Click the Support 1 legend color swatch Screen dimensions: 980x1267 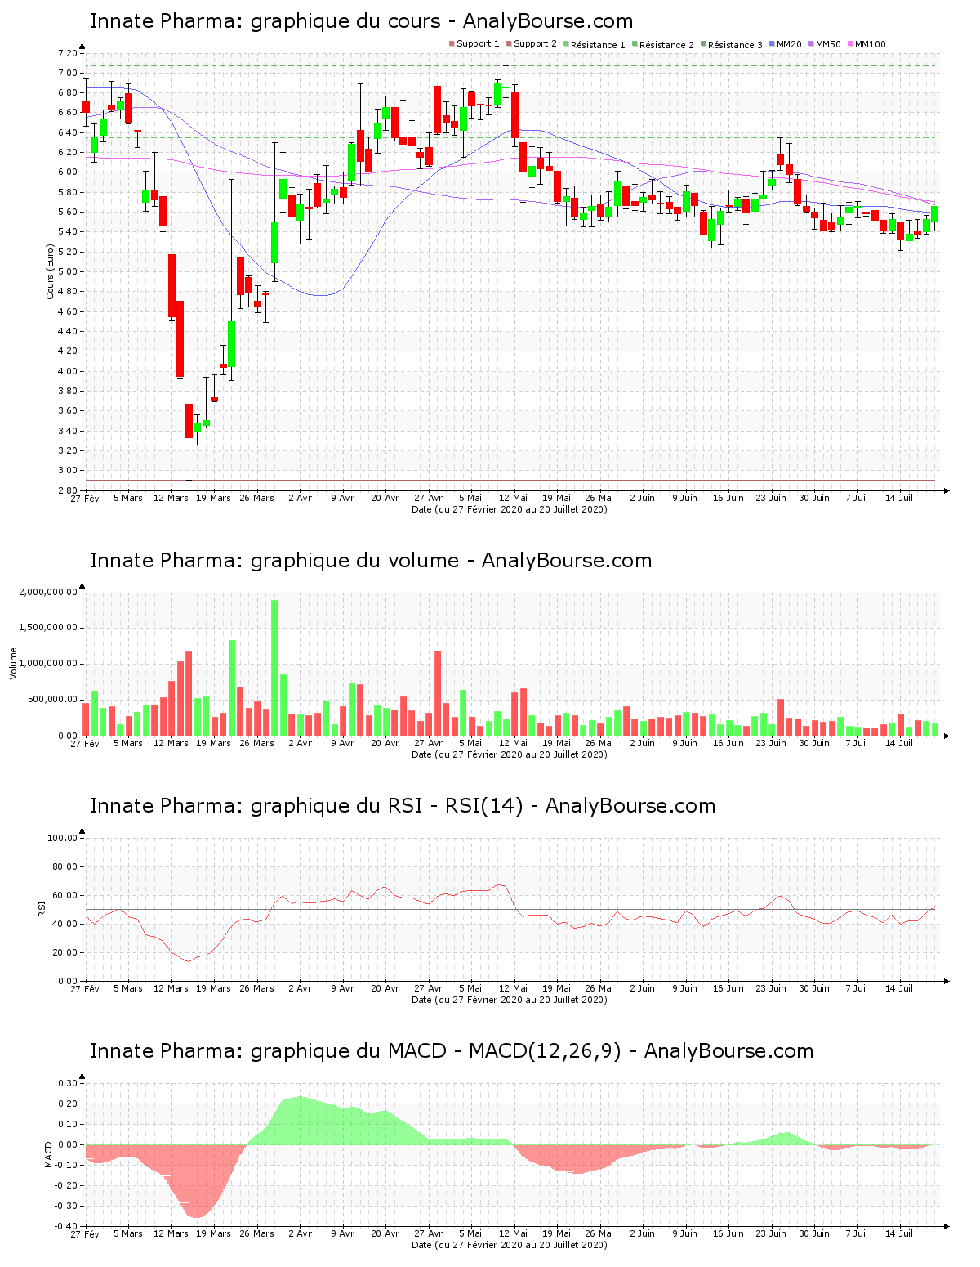coord(452,44)
